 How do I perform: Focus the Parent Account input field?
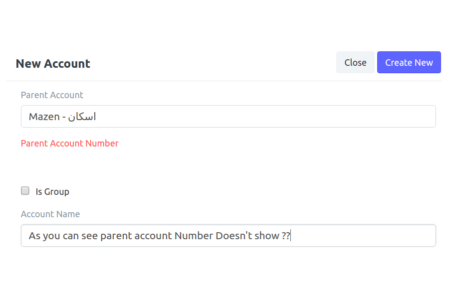[x=228, y=117]
